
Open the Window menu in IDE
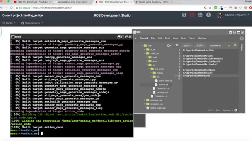click(202, 39)
